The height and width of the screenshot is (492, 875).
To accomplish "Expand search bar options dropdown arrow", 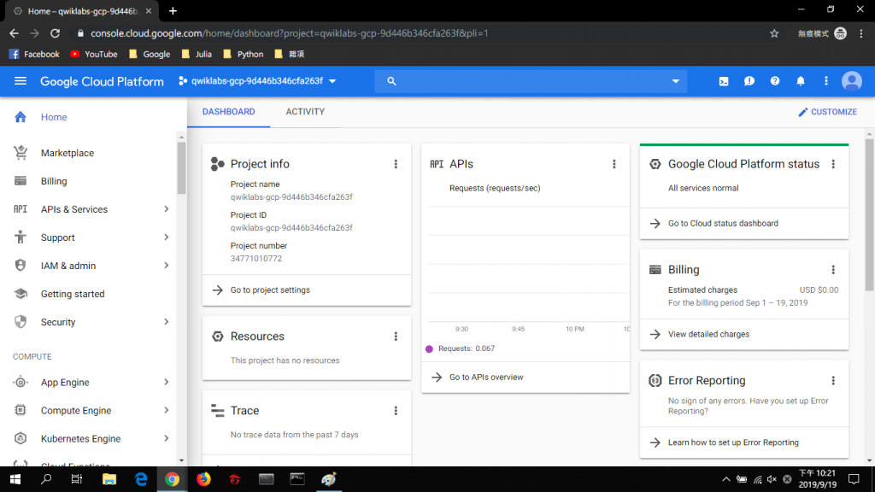I will click(x=675, y=81).
